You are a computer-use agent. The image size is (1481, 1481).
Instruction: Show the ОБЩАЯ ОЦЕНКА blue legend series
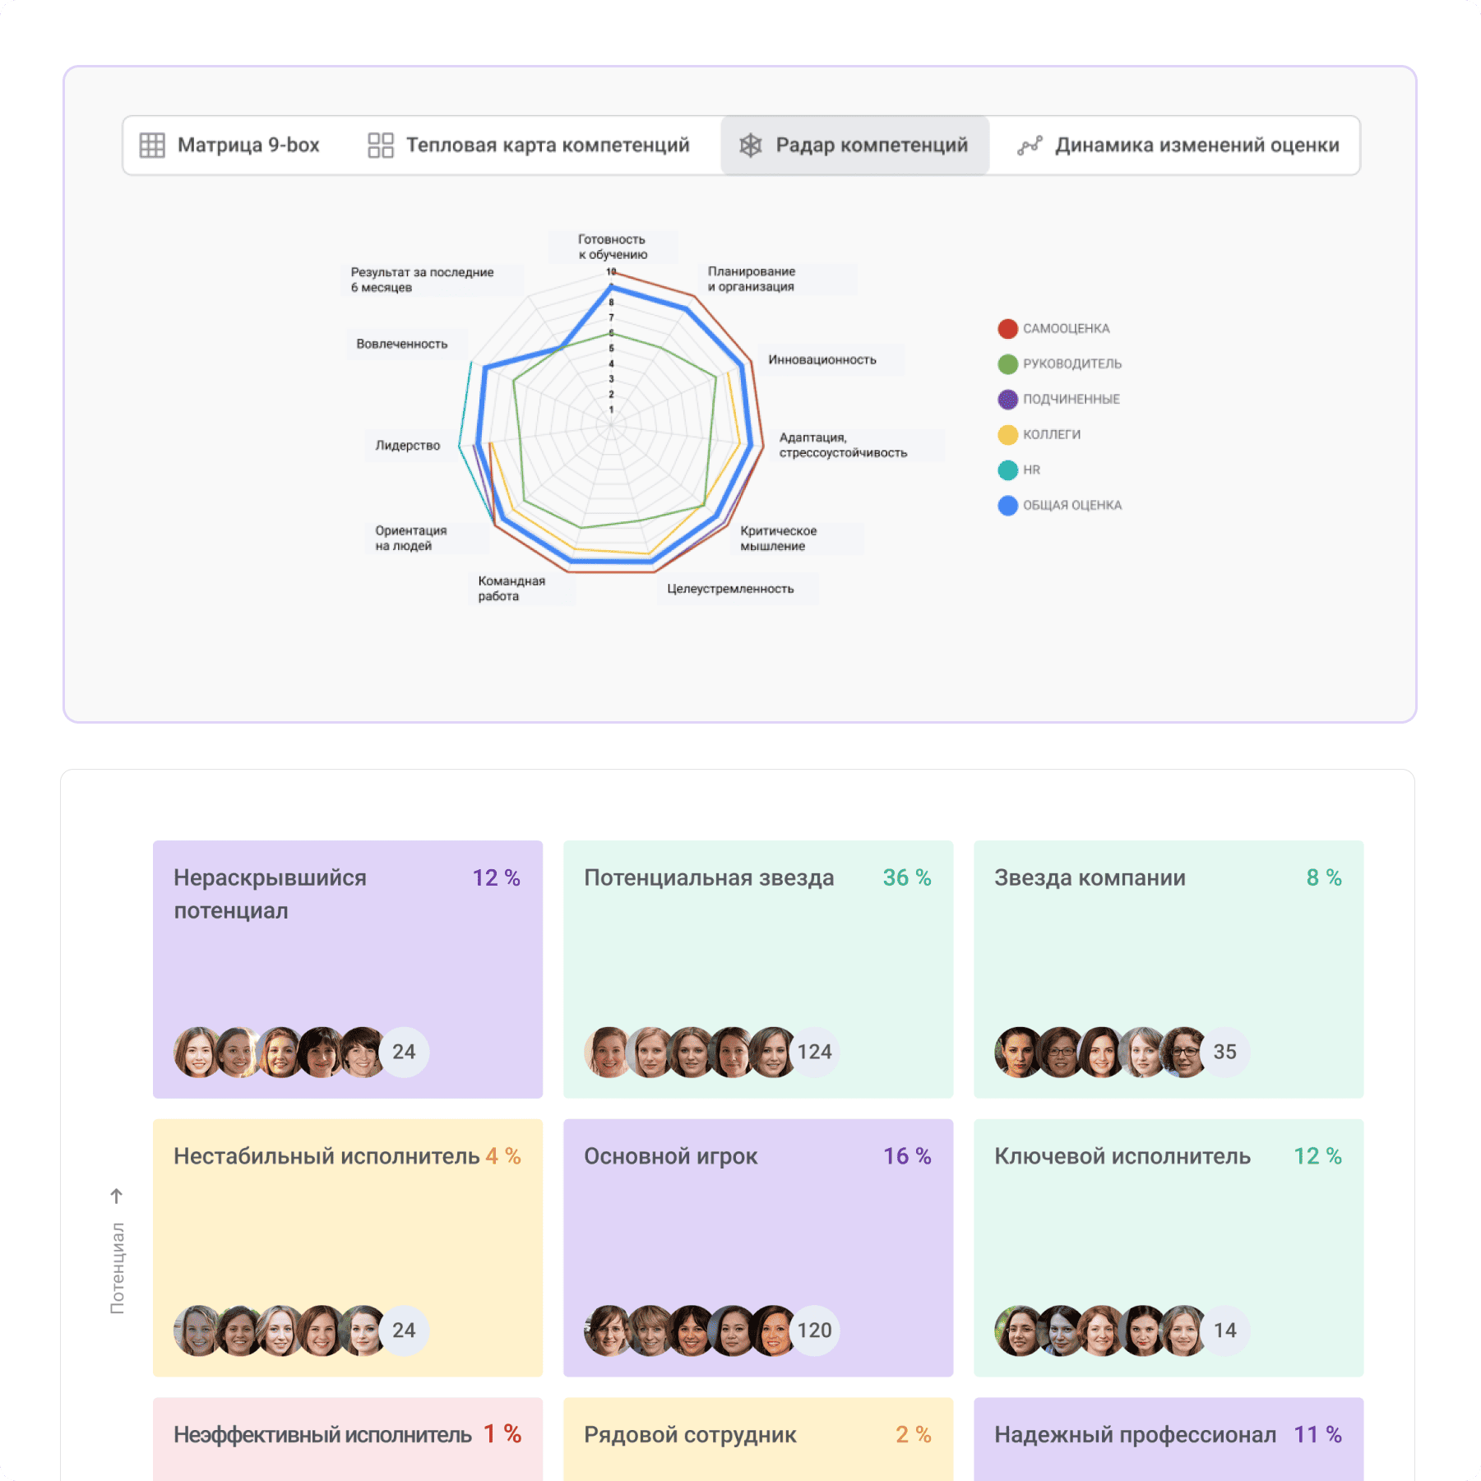pyautogui.click(x=1007, y=506)
